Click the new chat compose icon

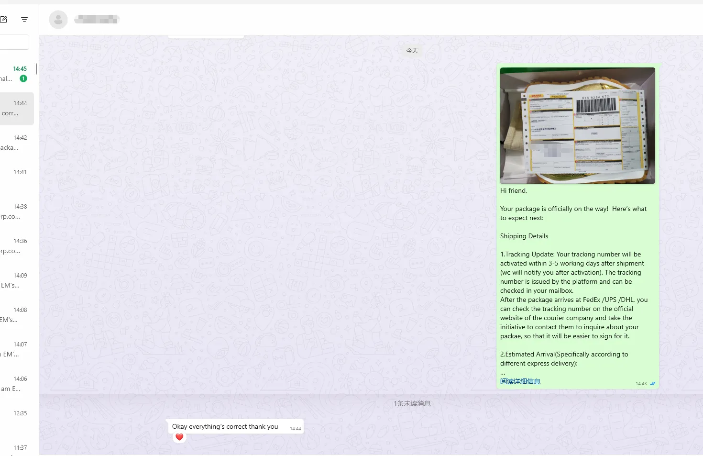click(4, 20)
